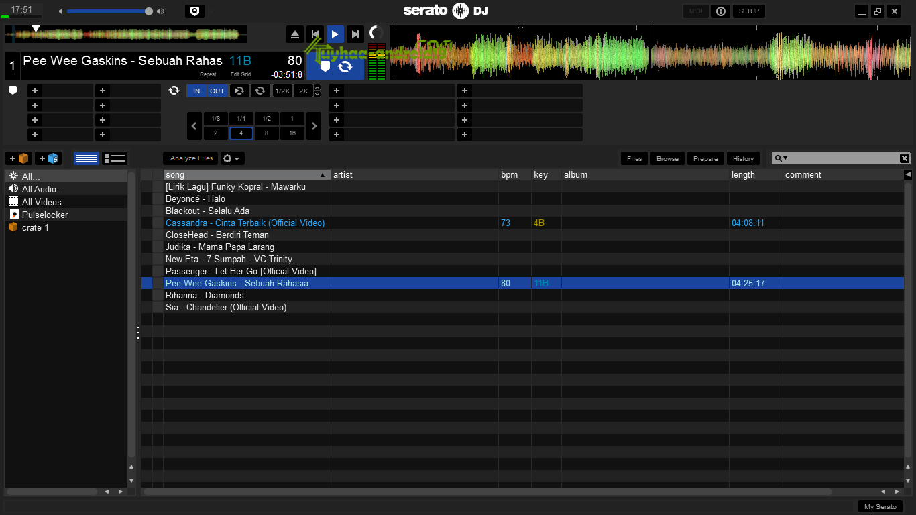
Task: Click the mute speaker icon left of volume
Action: click(60, 11)
